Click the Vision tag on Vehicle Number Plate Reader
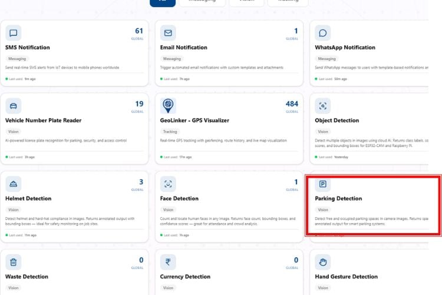This screenshot has height=295, width=442. (x=13, y=132)
